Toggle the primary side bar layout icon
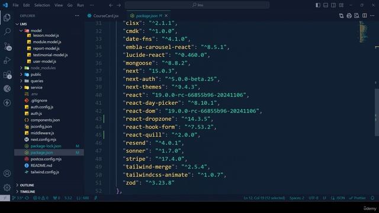Viewport: 379px width, 213px height. pos(318,5)
